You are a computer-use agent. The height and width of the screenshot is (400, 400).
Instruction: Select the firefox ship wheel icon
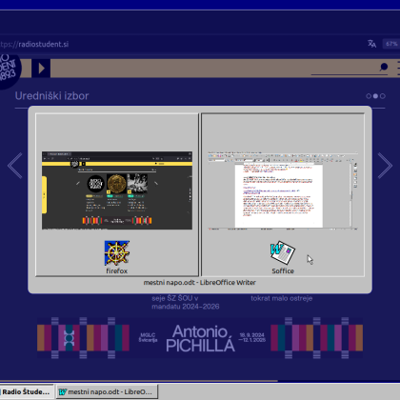point(117,253)
